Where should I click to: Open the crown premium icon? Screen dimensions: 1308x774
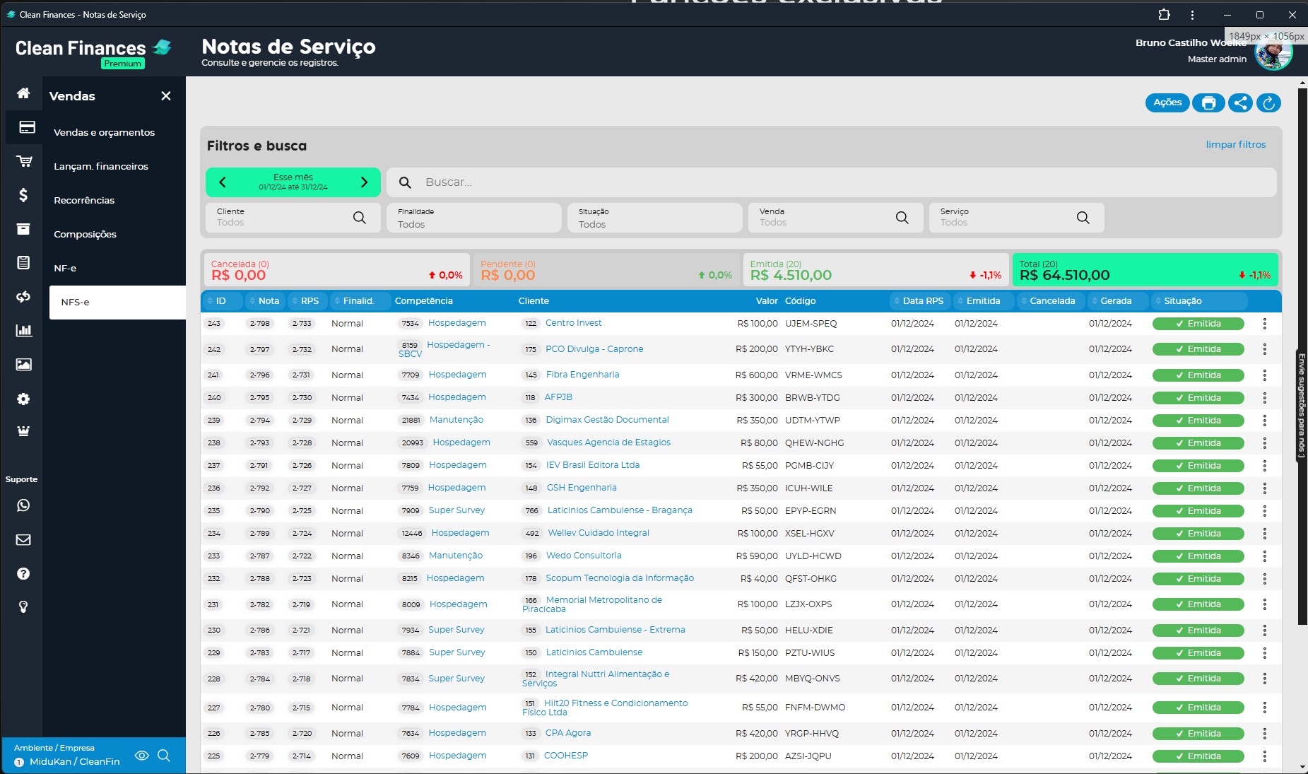23,431
